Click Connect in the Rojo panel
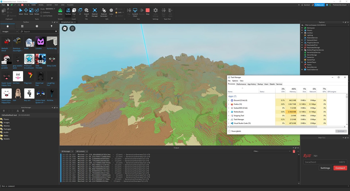 (340, 168)
